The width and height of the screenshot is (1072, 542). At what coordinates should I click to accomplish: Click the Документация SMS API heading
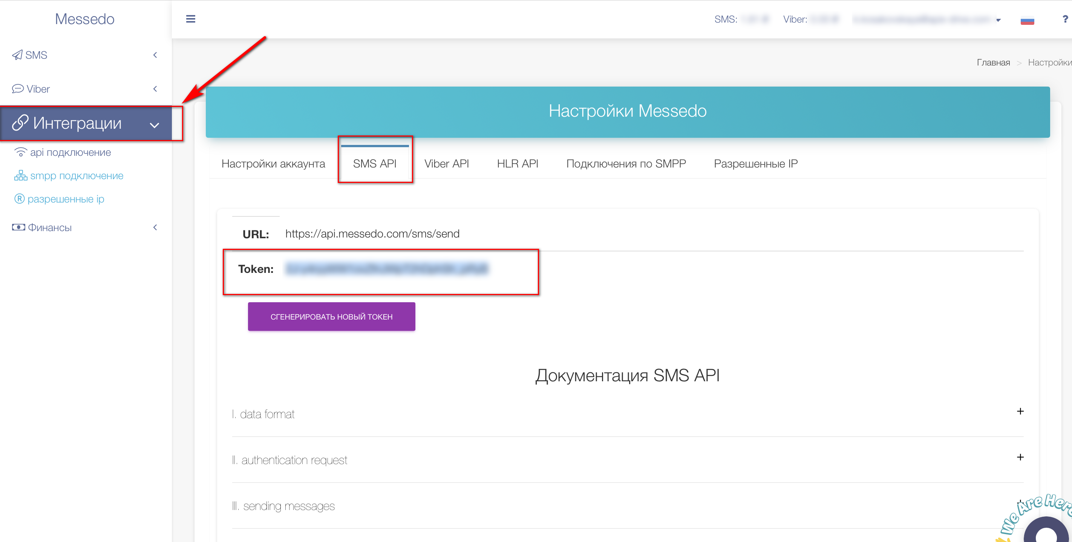coord(628,375)
